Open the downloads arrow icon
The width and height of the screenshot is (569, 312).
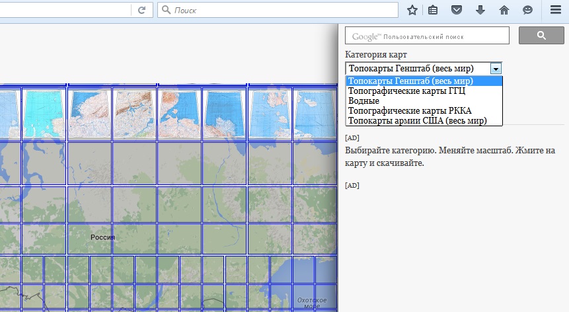[480, 11]
